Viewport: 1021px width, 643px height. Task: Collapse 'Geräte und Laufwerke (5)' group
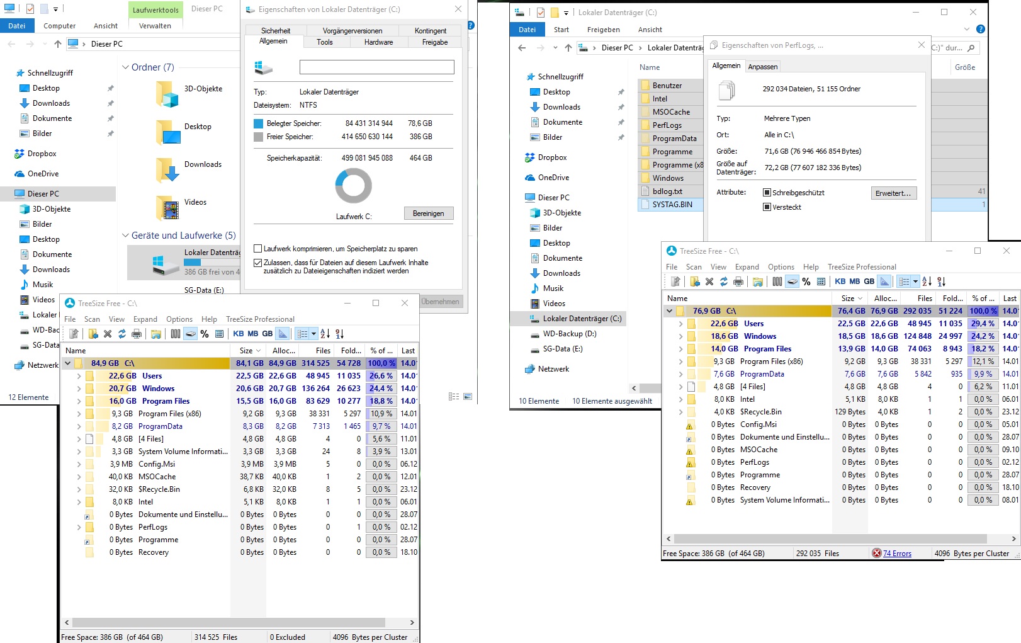tap(125, 236)
